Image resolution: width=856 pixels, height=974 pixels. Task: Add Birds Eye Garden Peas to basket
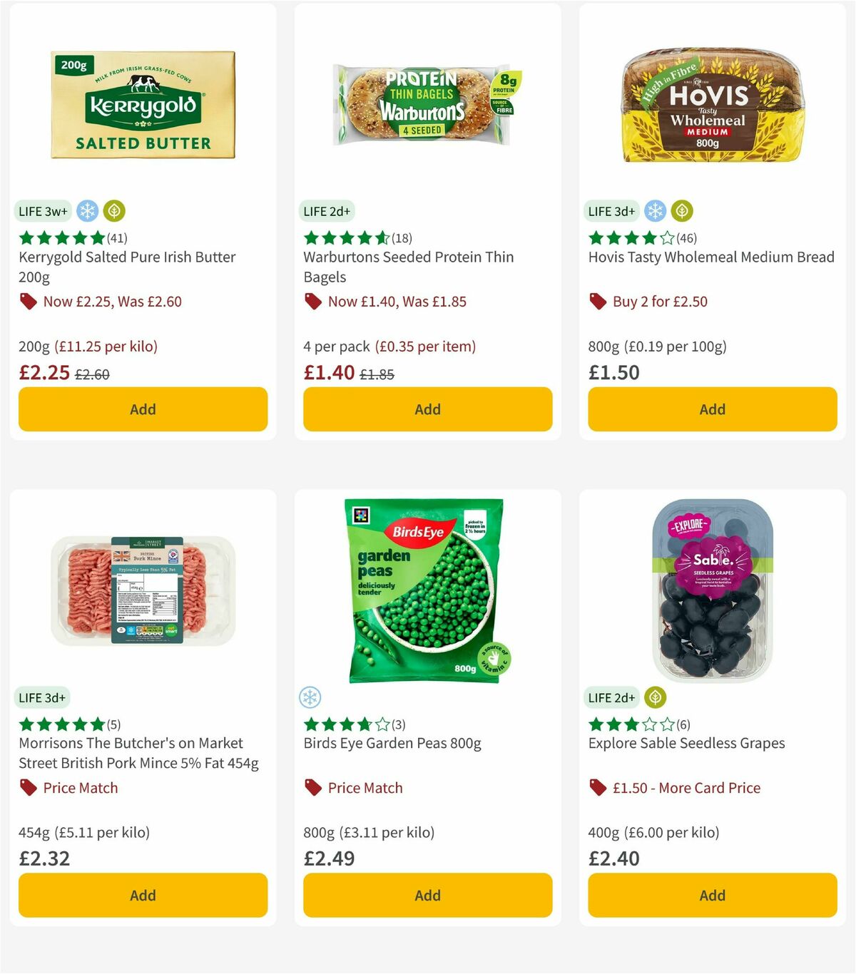point(427,895)
